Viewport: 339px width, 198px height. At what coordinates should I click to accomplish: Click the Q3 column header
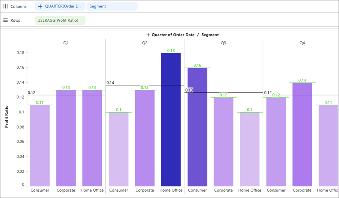point(223,43)
